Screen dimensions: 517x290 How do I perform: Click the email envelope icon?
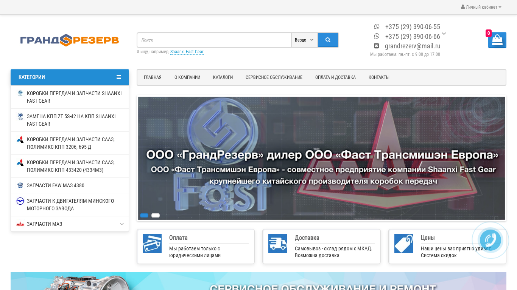(x=377, y=46)
